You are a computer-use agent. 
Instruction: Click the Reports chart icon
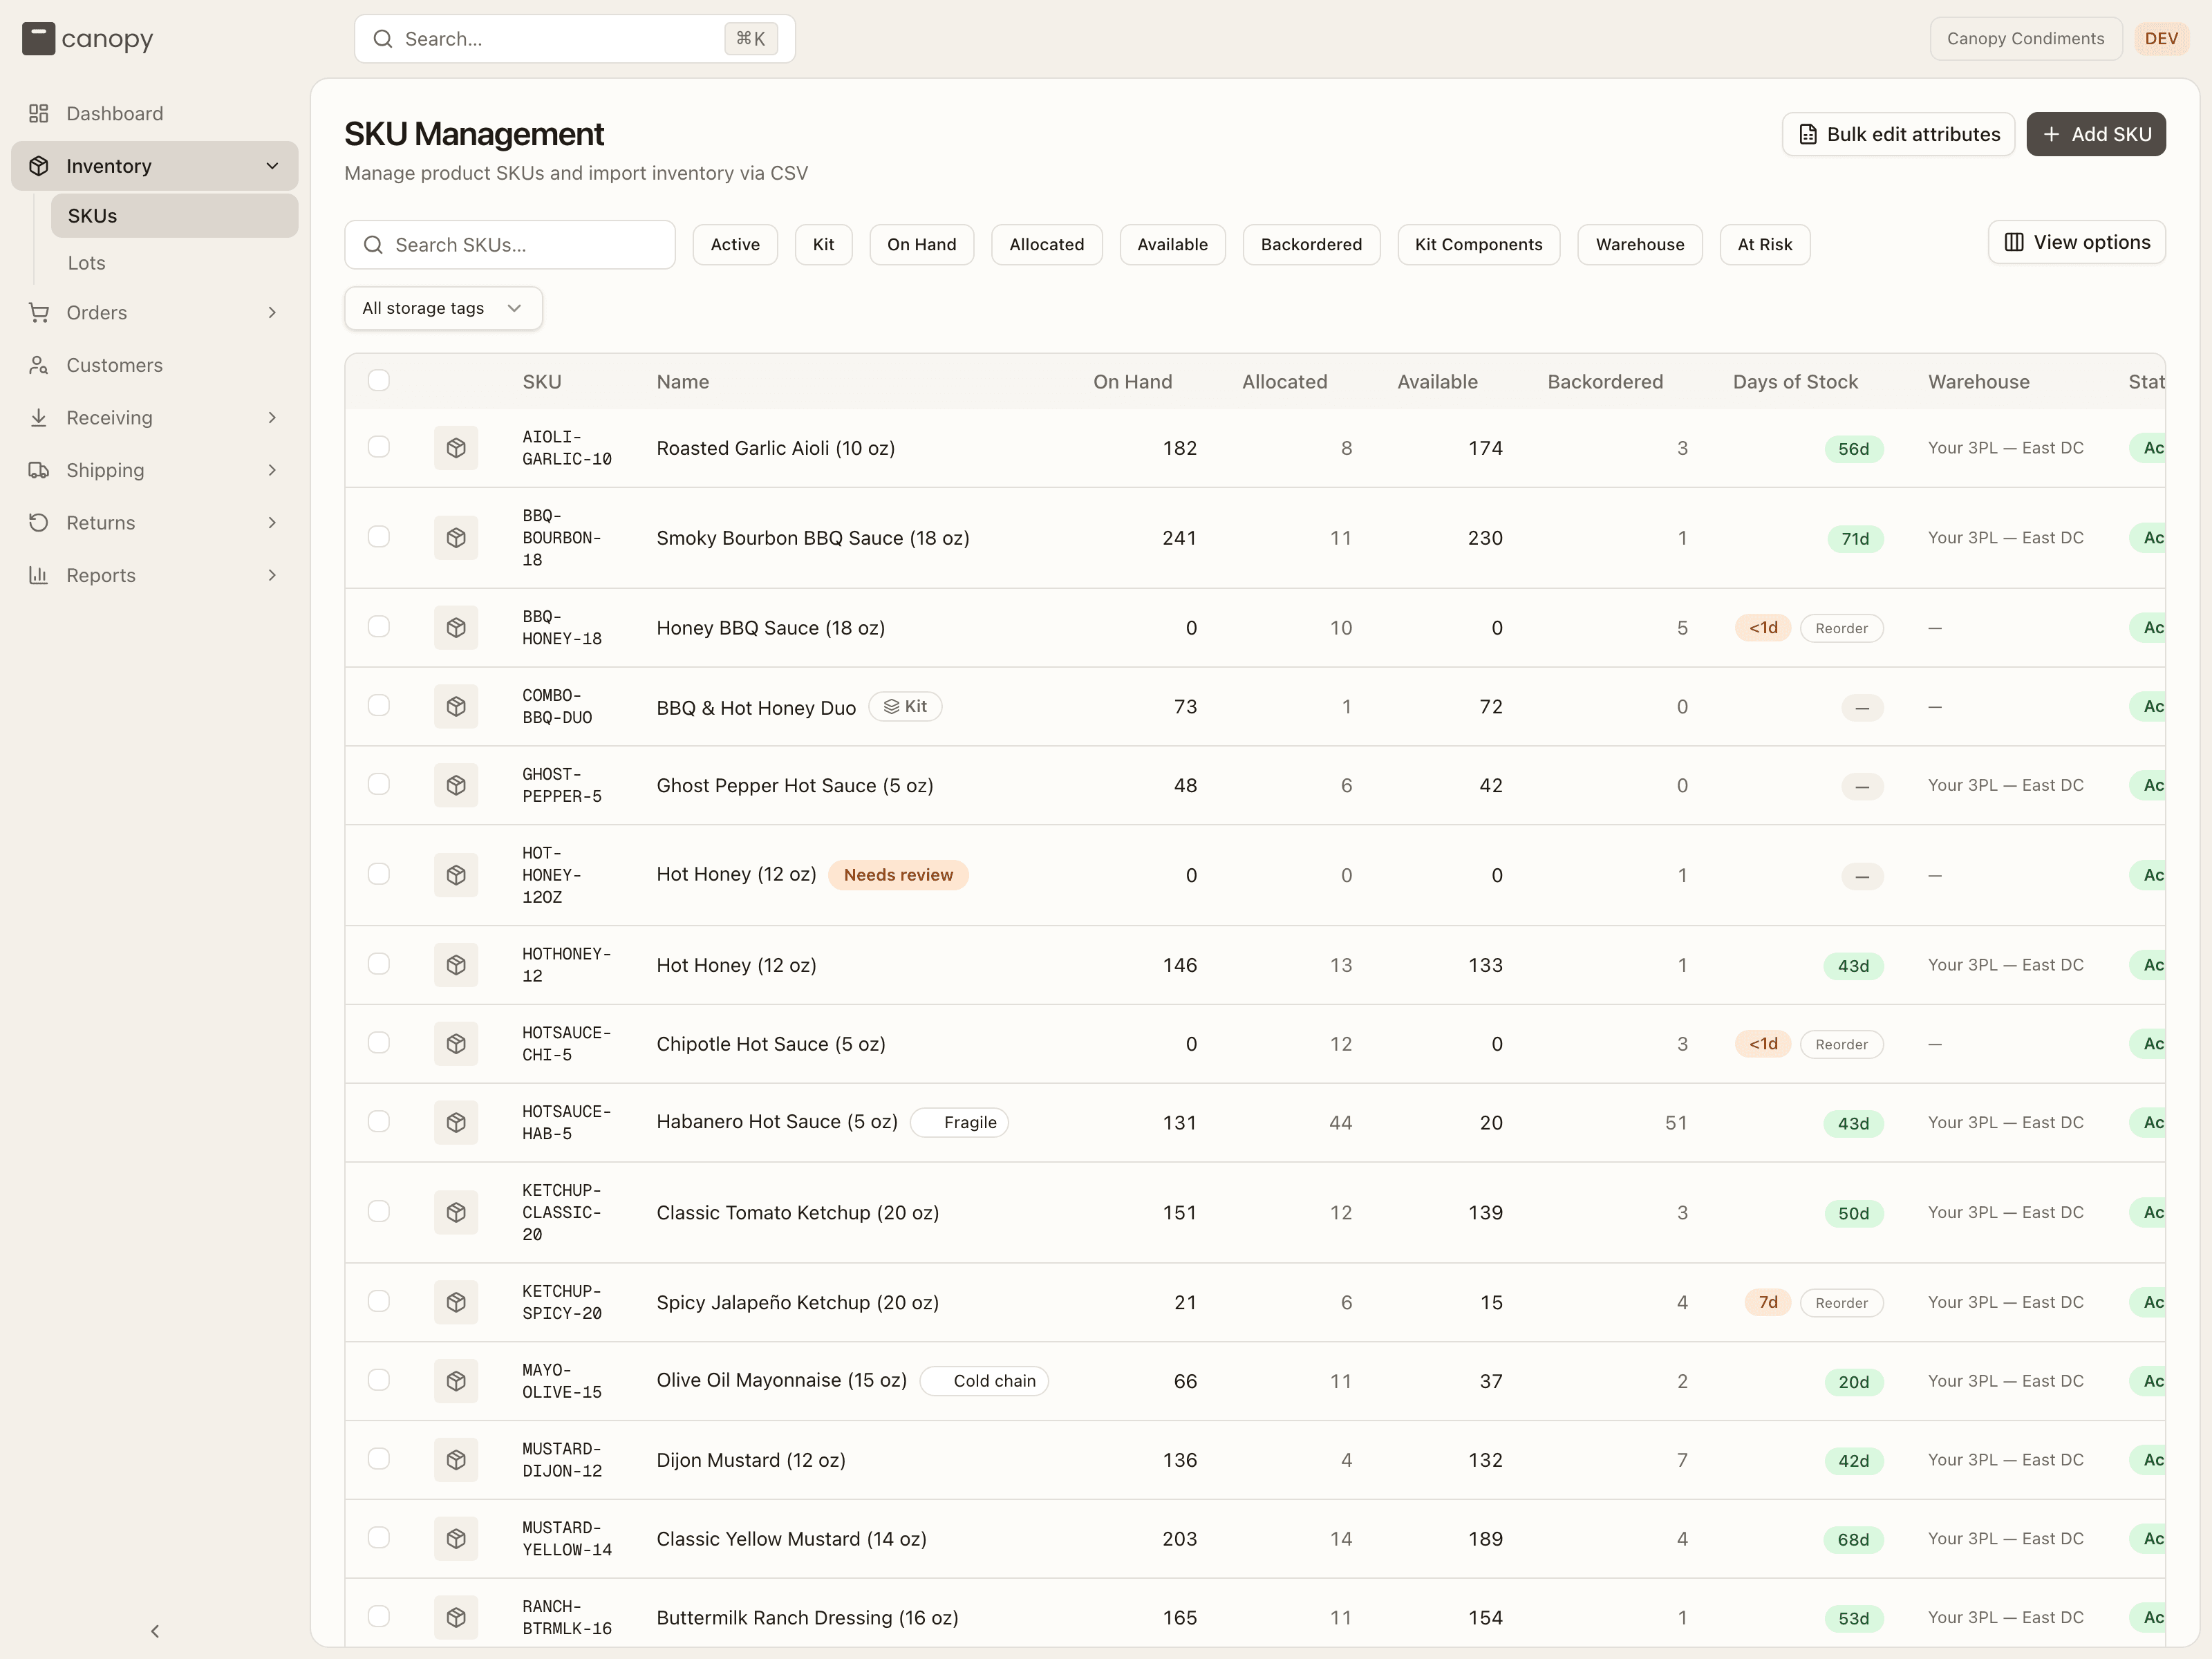click(x=39, y=575)
